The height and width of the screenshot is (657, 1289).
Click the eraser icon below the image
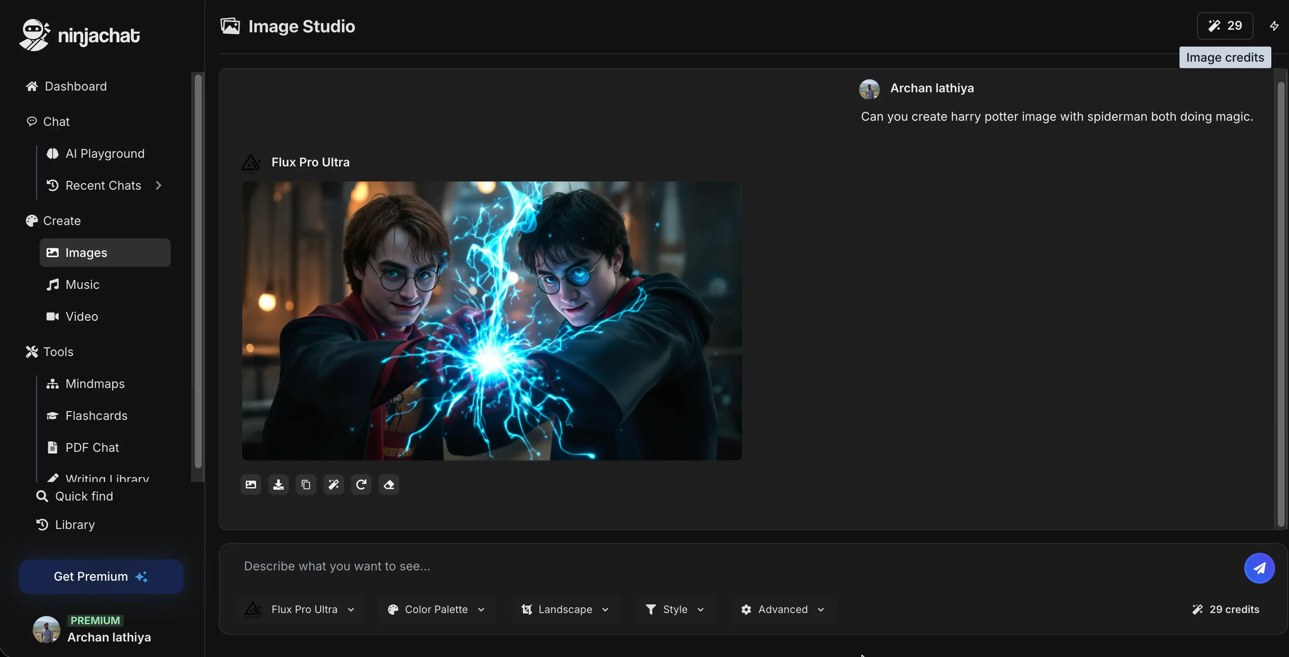[x=389, y=485]
